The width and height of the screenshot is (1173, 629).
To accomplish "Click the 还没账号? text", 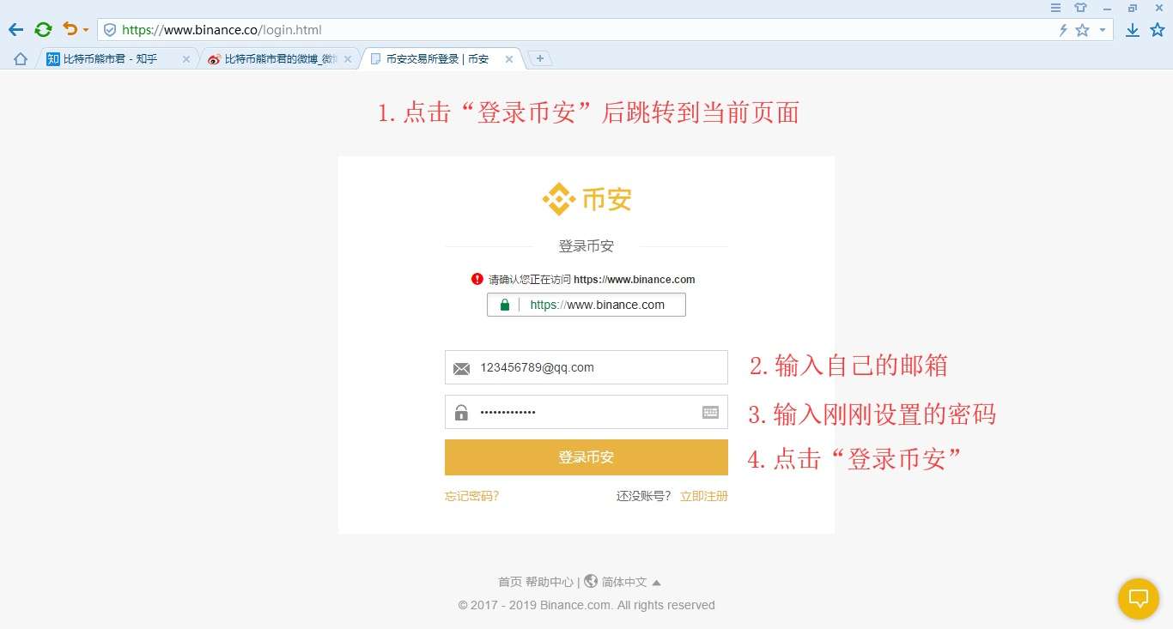I will pyautogui.click(x=644, y=496).
